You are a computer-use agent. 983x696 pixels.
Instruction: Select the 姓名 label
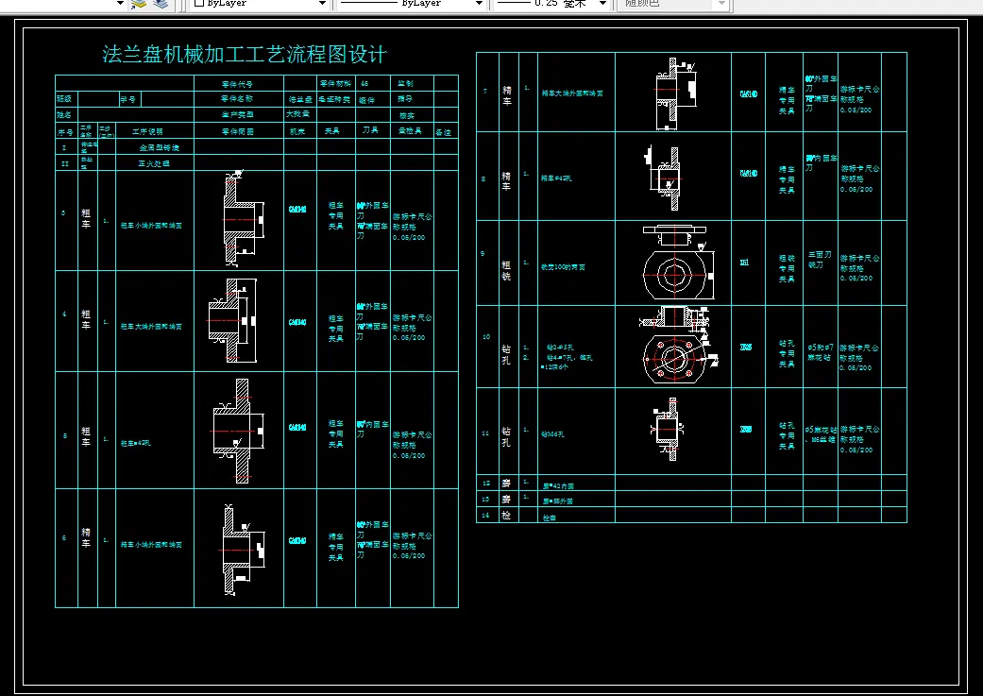pyautogui.click(x=64, y=115)
